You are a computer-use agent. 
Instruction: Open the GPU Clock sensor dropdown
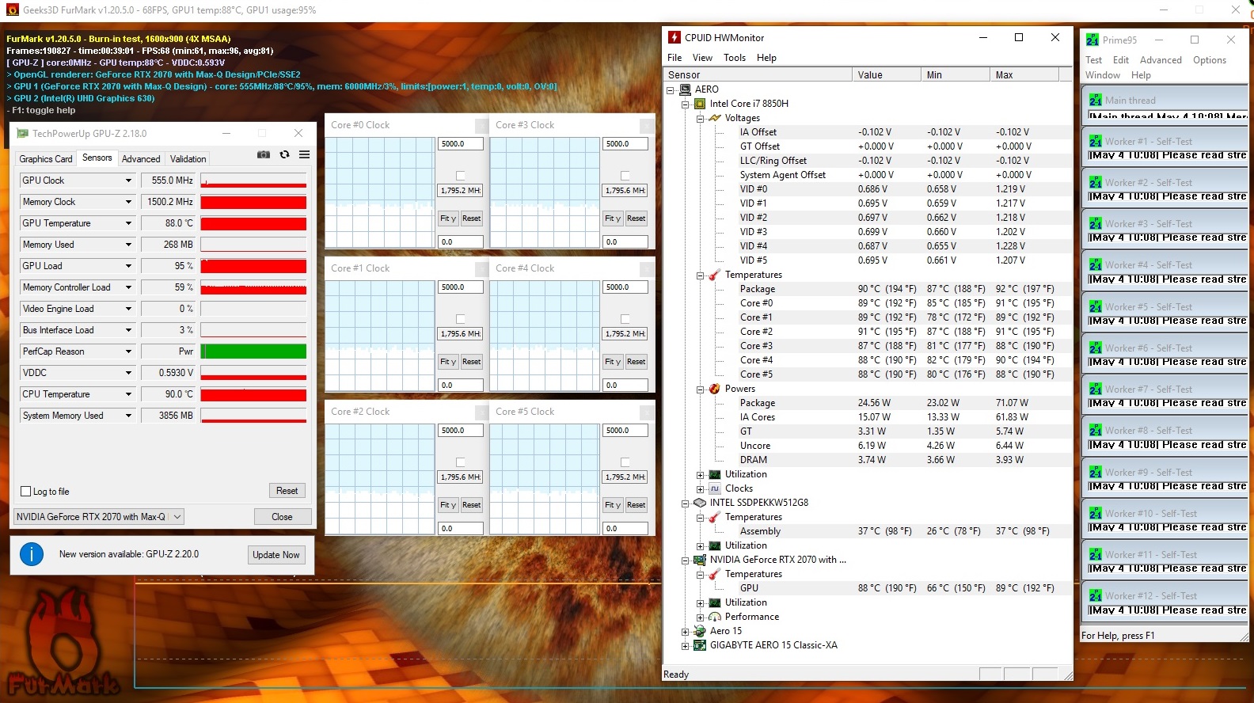pyautogui.click(x=128, y=180)
